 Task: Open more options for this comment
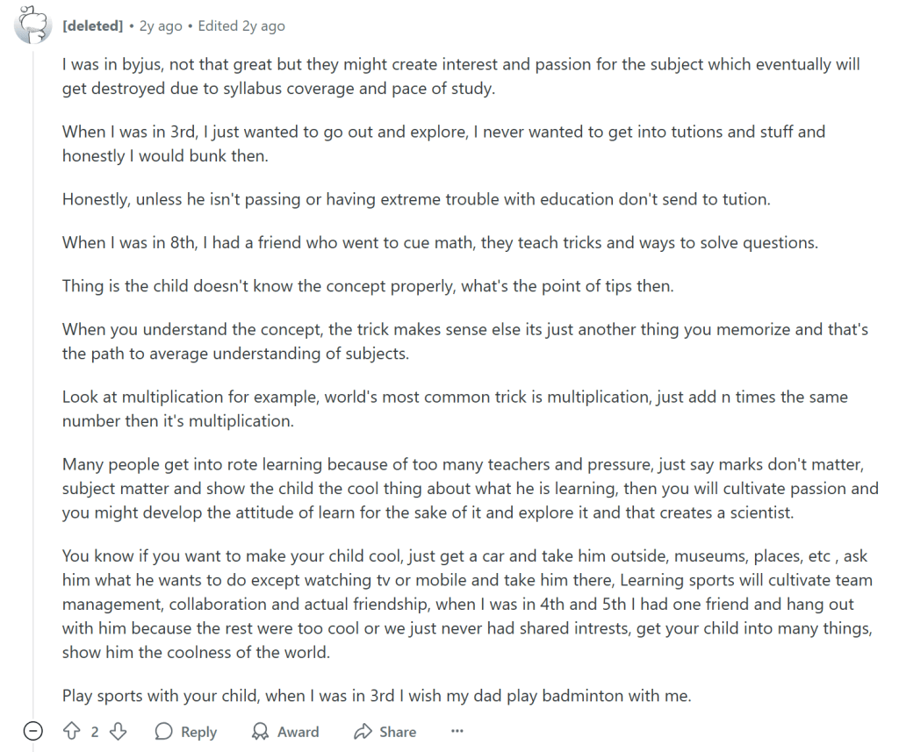457,731
